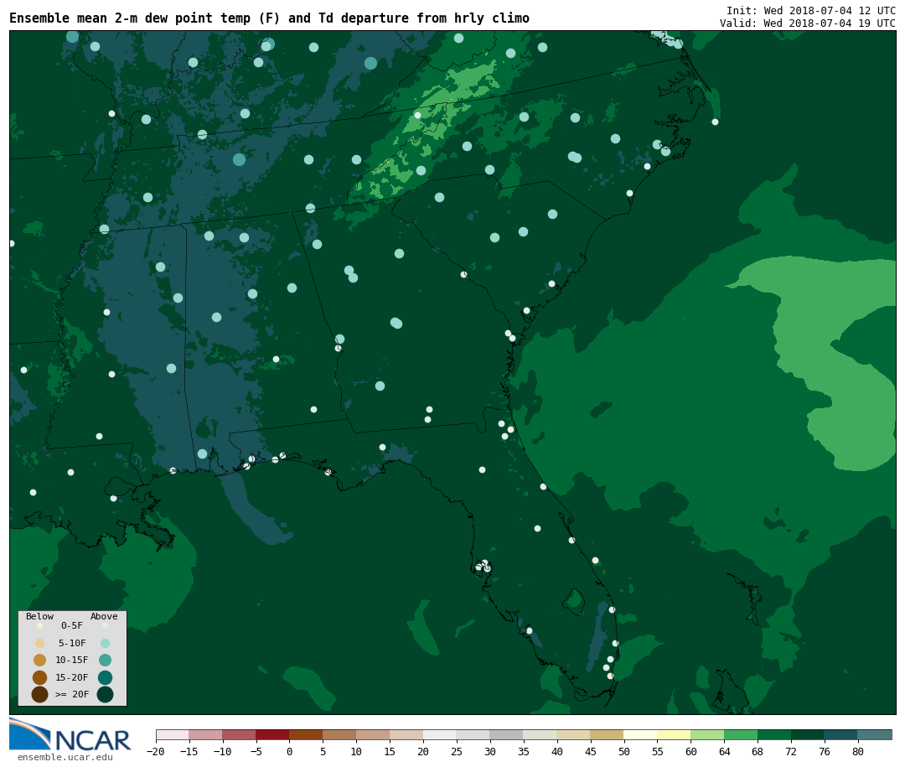Click the colorbar tick label -20
Screen dimensions: 905x767
click(x=156, y=751)
